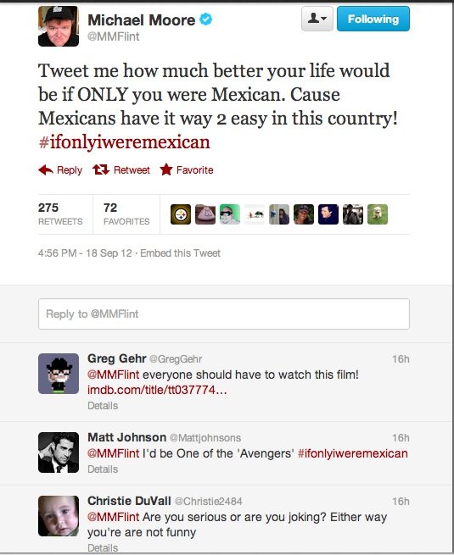Click the Embed this Tweet link
454x555 pixels.
point(181,253)
